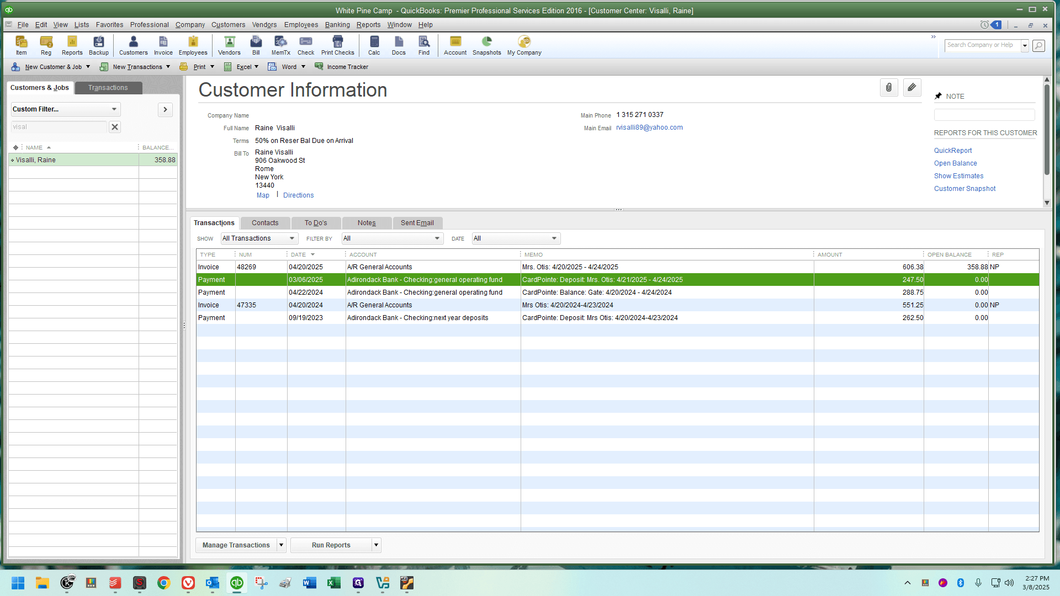Click the Directions link
The height and width of the screenshot is (596, 1060).
click(298, 195)
